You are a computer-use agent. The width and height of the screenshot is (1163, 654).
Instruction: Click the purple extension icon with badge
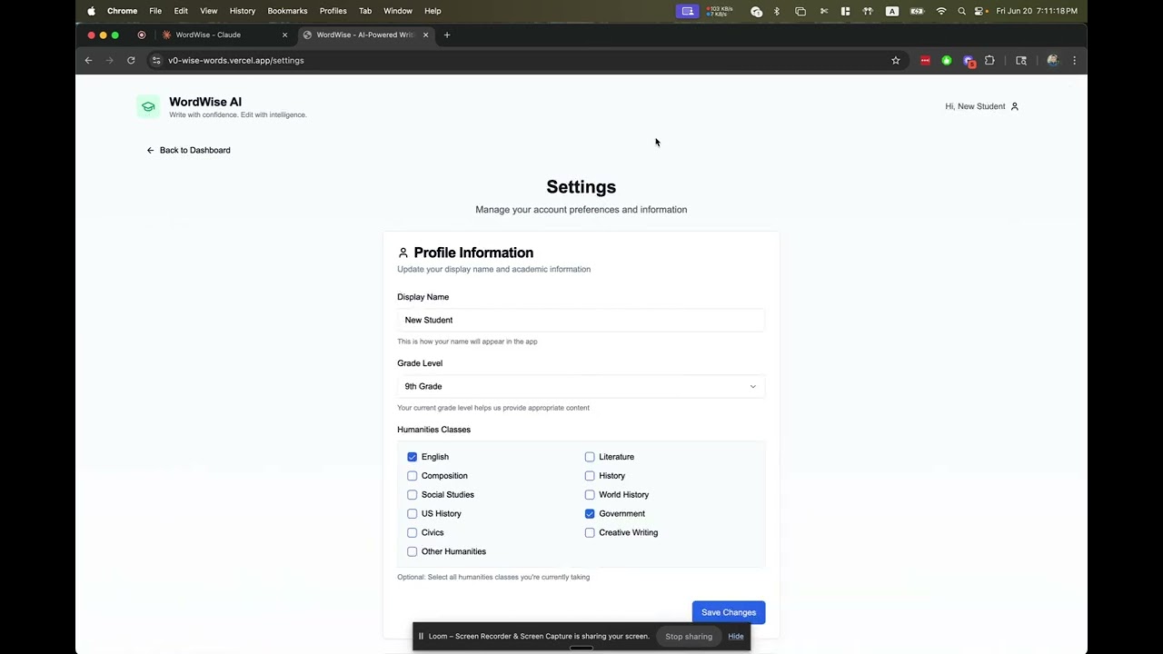(969, 61)
